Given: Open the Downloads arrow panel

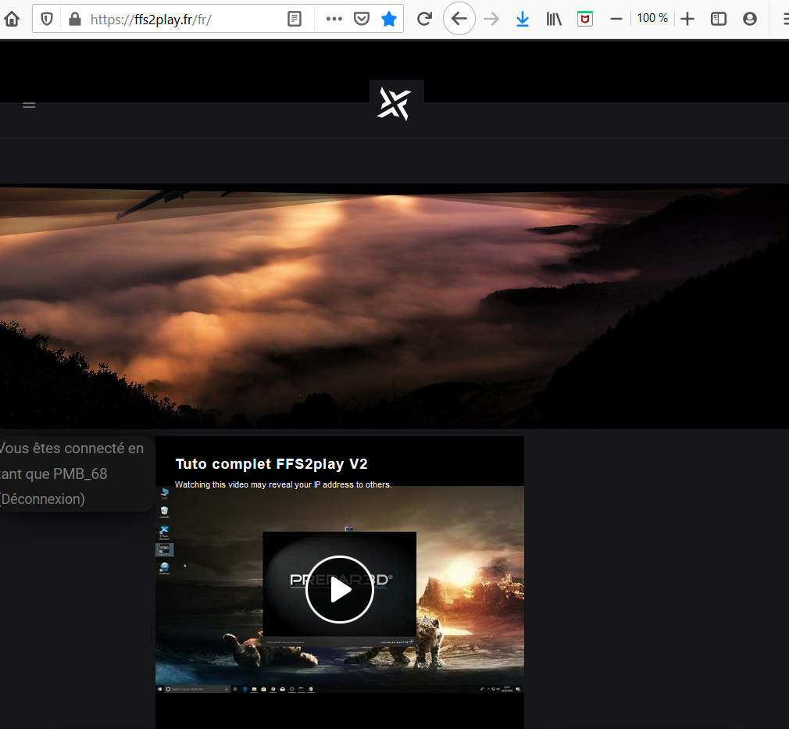Looking at the screenshot, I should coord(523,19).
